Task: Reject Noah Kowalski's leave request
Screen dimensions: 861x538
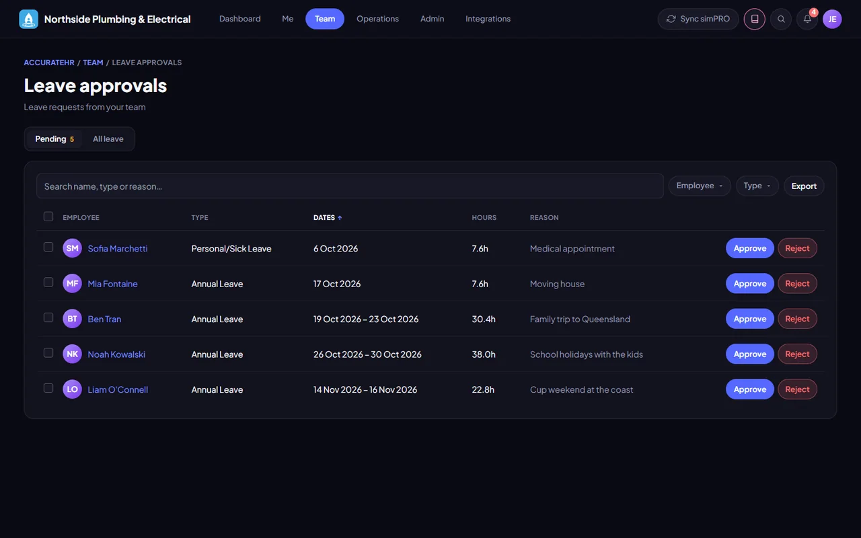Action: click(797, 354)
